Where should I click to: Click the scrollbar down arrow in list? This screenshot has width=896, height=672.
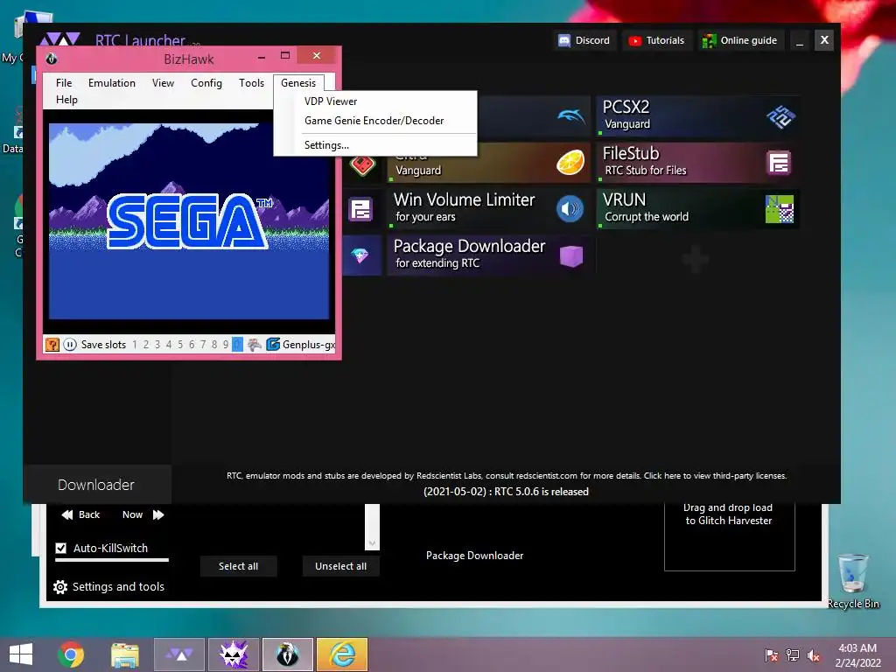click(372, 543)
